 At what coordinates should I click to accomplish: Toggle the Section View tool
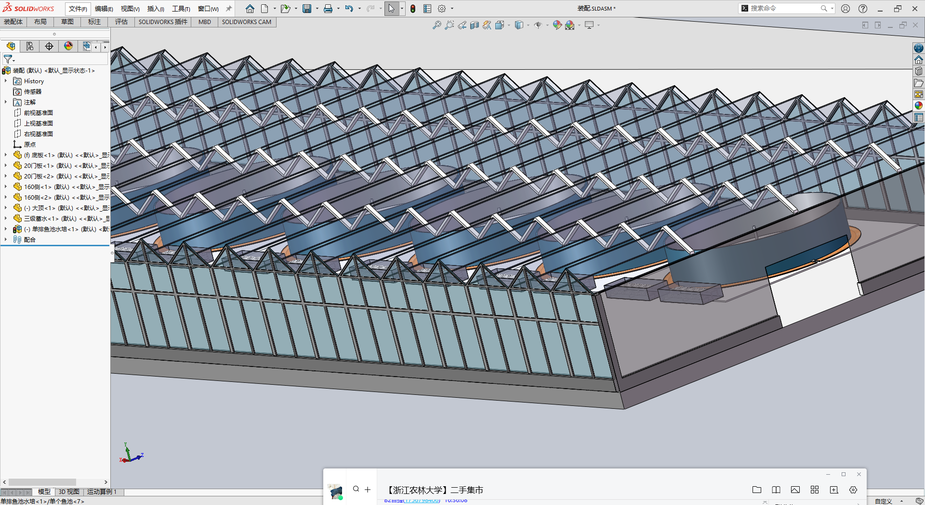click(x=475, y=25)
